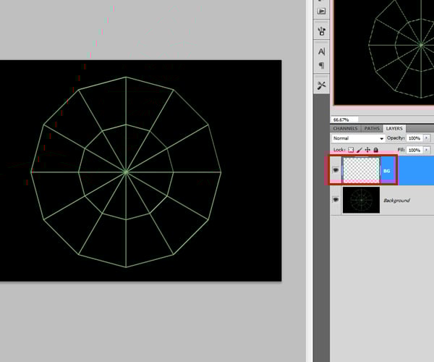This screenshot has width=434, height=362.
Task: Click the Navigator preview image
Action: point(384,52)
